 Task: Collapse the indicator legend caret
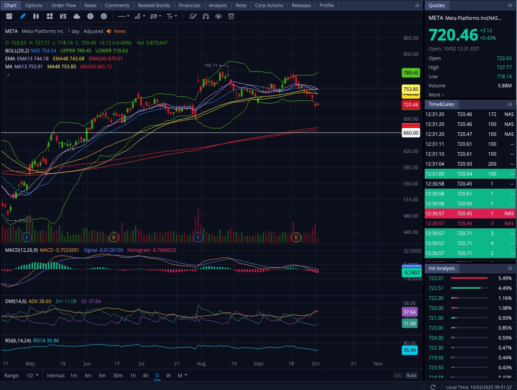click(8, 75)
